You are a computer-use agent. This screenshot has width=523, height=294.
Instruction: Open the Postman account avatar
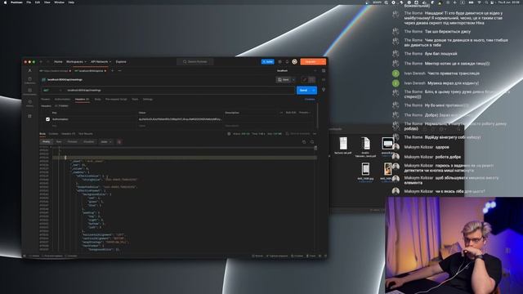click(294, 62)
